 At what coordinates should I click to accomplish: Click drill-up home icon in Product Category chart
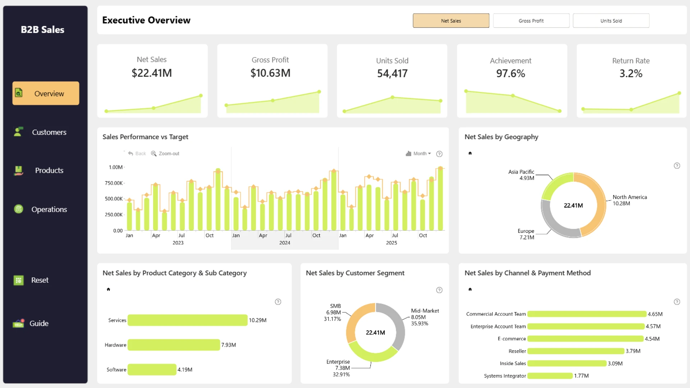[109, 289]
